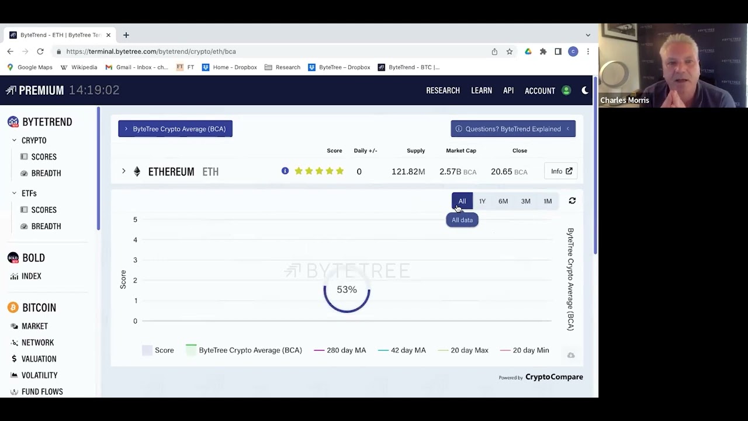Reload the page with browser refresh icon
Image resolution: width=748 pixels, height=421 pixels.
40,51
